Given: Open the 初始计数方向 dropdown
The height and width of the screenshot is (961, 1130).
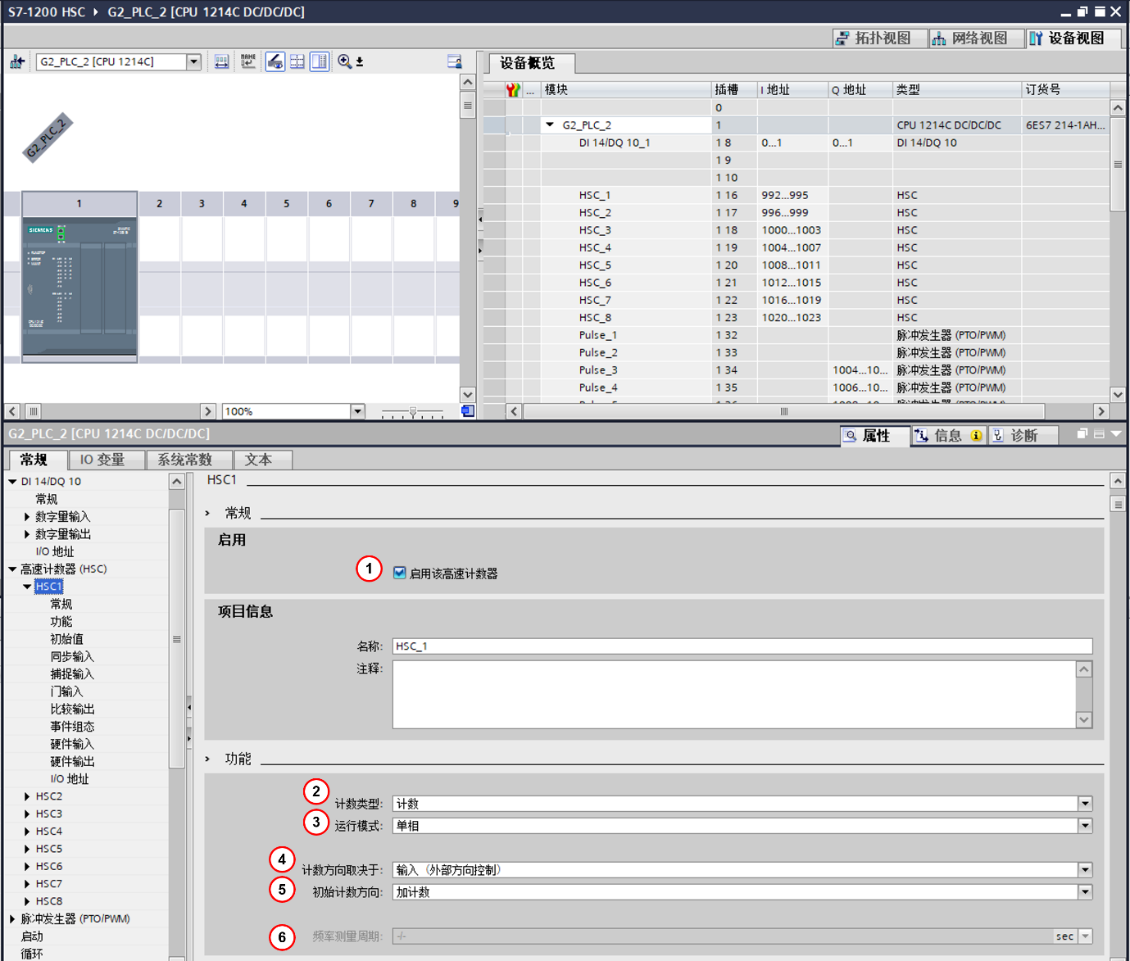Looking at the screenshot, I should (1085, 892).
